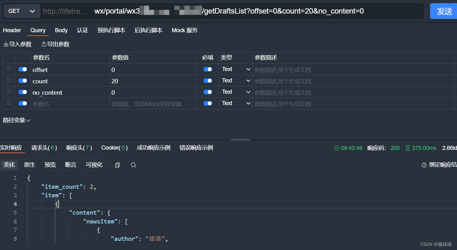Click the panel split handle above the response
The width and height of the screenshot is (457, 250).
[240, 140]
